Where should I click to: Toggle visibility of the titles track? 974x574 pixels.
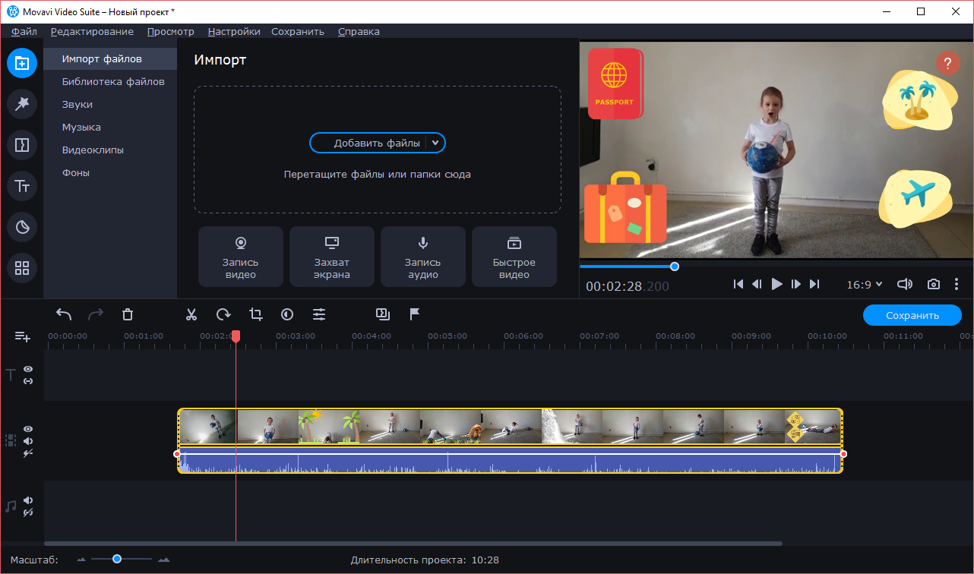pyautogui.click(x=28, y=369)
